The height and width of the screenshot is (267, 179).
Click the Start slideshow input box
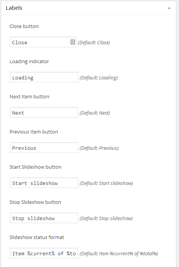click(44, 183)
